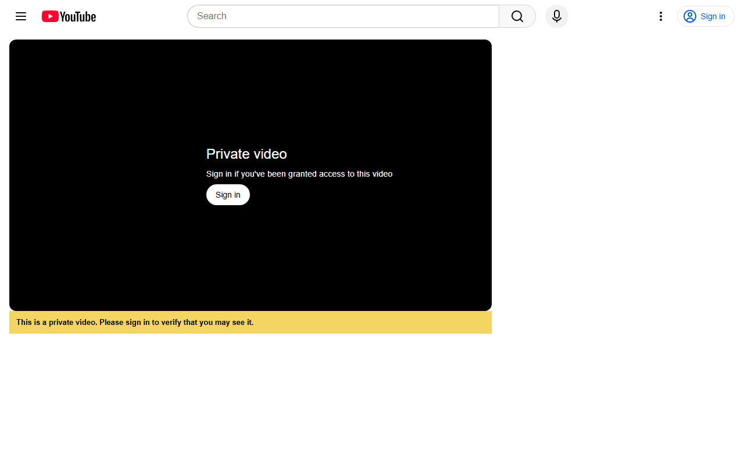Click 'Sign in if you've been granted access' text
Screen dimensions: 744x465
coord(299,174)
